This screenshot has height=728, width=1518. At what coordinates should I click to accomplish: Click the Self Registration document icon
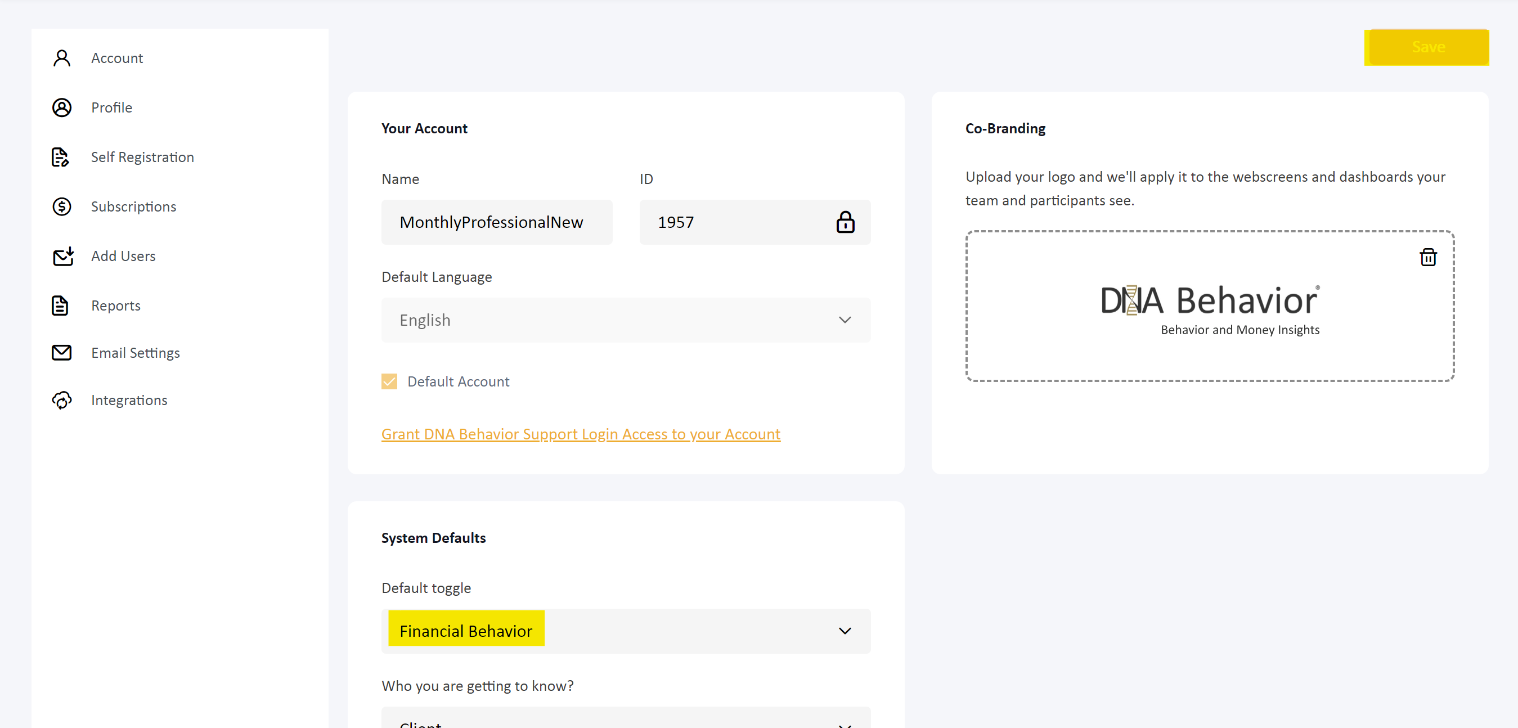click(x=61, y=157)
